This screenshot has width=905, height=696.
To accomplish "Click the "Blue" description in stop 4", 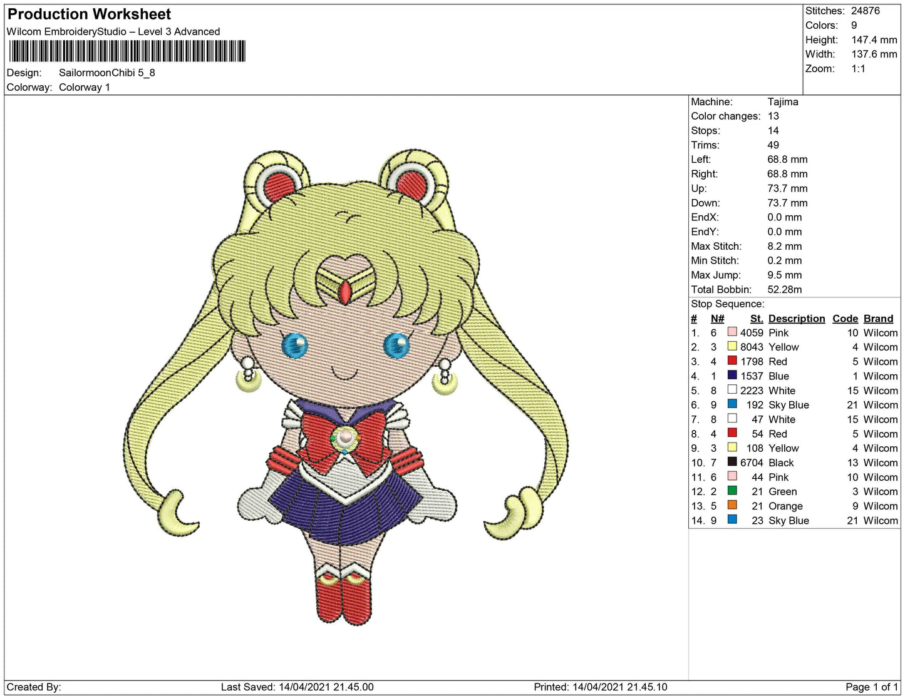I will pyautogui.click(x=778, y=376).
